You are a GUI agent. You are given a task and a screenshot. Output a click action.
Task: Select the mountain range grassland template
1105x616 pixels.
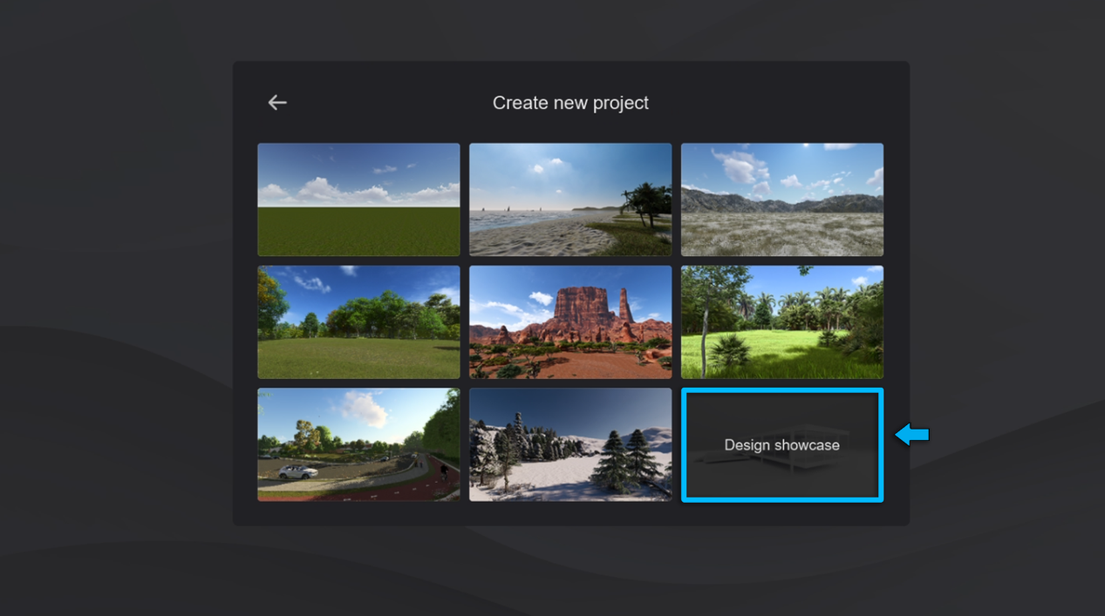(x=781, y=200)
